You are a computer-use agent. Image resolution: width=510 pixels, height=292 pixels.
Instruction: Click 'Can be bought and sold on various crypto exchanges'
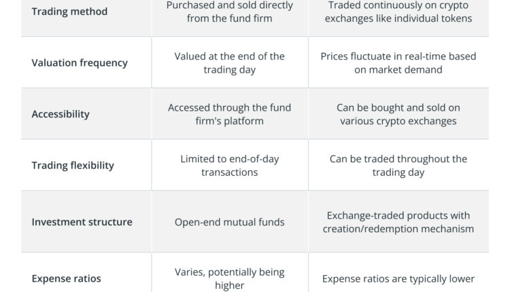(398, 114)
